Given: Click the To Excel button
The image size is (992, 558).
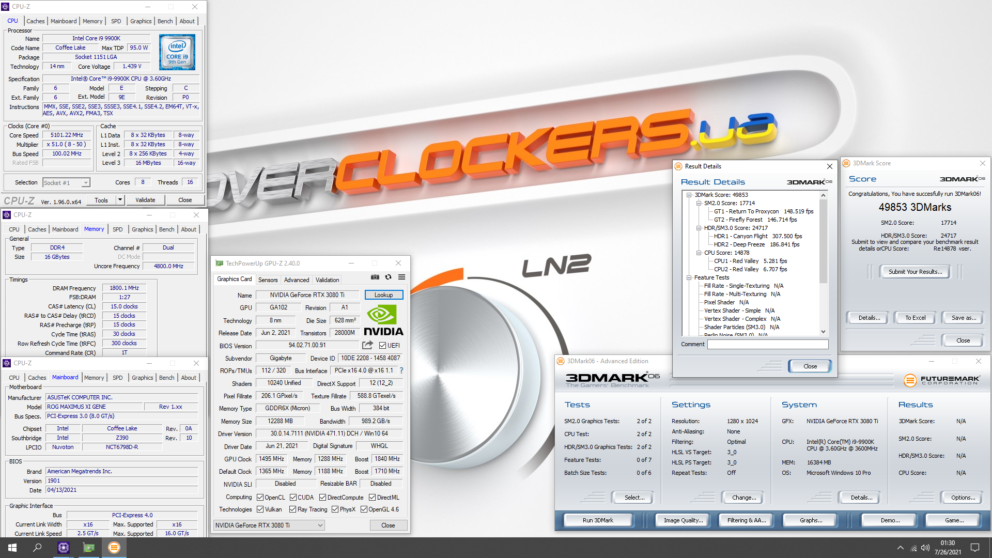Looking at the screenshot, I should click(x=915, y=318).
